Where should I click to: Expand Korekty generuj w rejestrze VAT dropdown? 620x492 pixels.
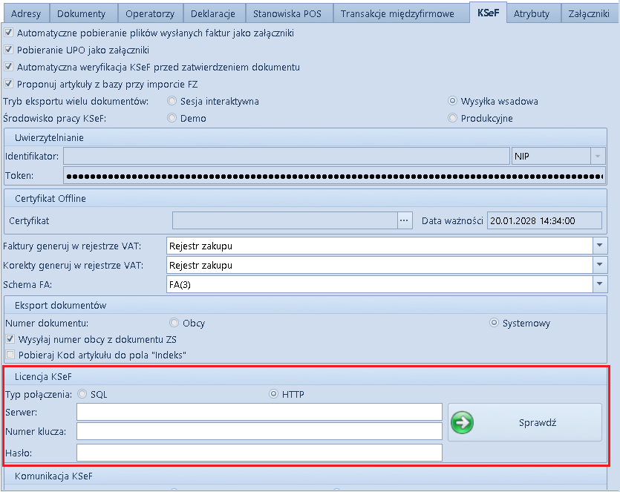[600, 264]
